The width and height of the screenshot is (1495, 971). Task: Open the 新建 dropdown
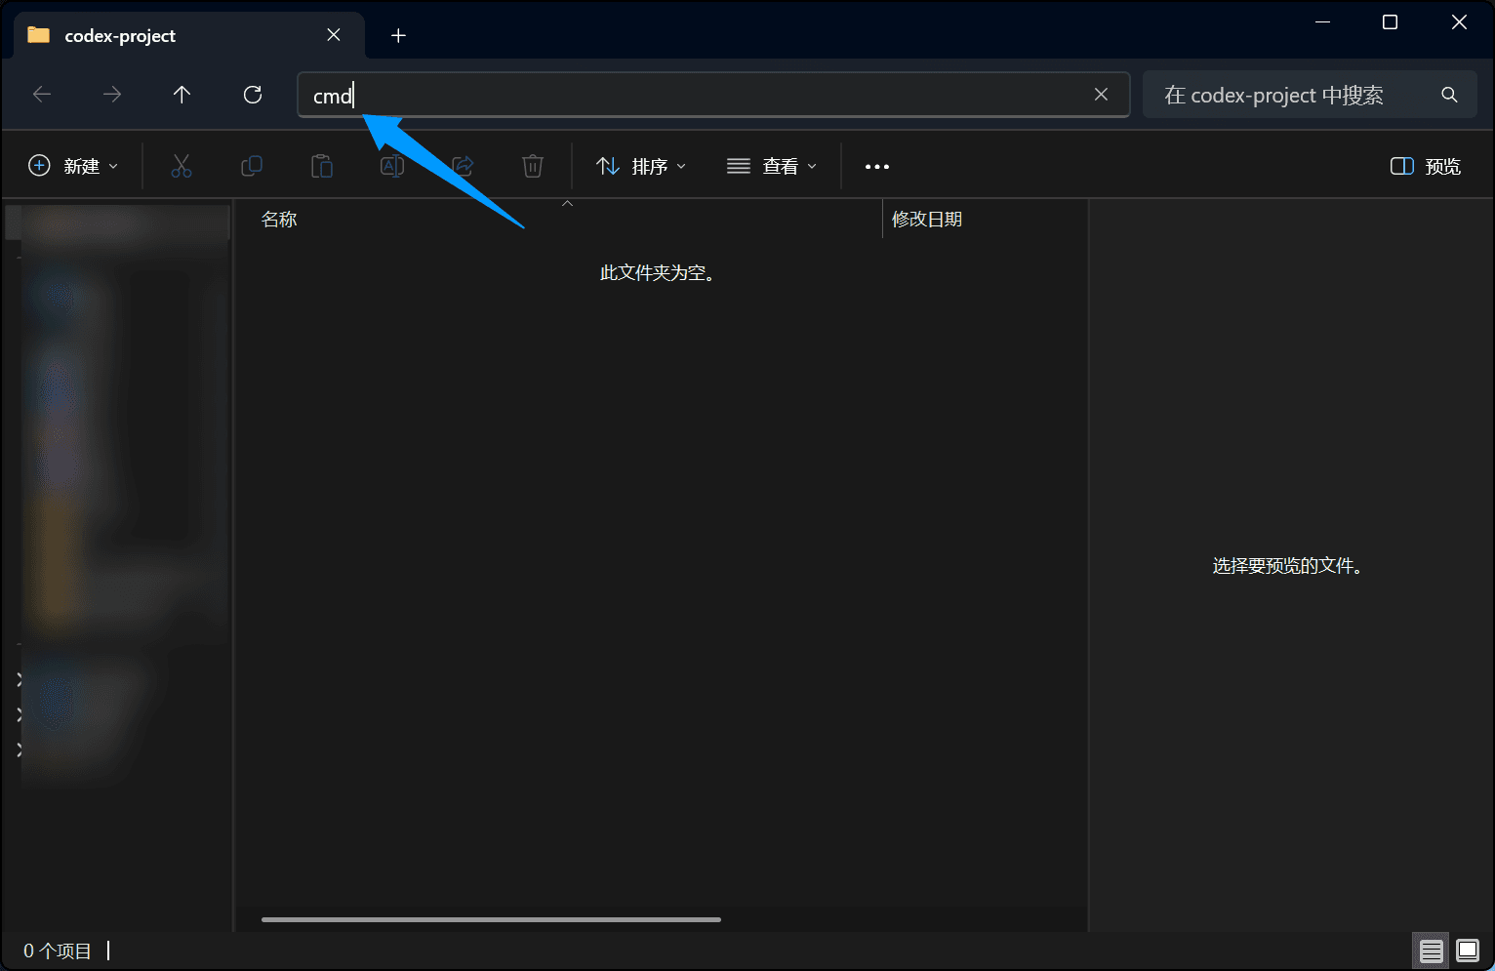click(x=73, y=166)
